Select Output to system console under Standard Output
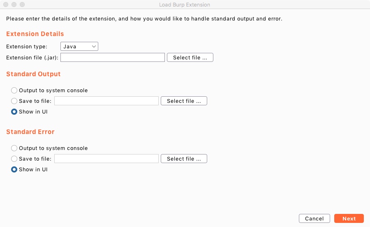This screenshot has height=227, width=370. tap(14, 90)
